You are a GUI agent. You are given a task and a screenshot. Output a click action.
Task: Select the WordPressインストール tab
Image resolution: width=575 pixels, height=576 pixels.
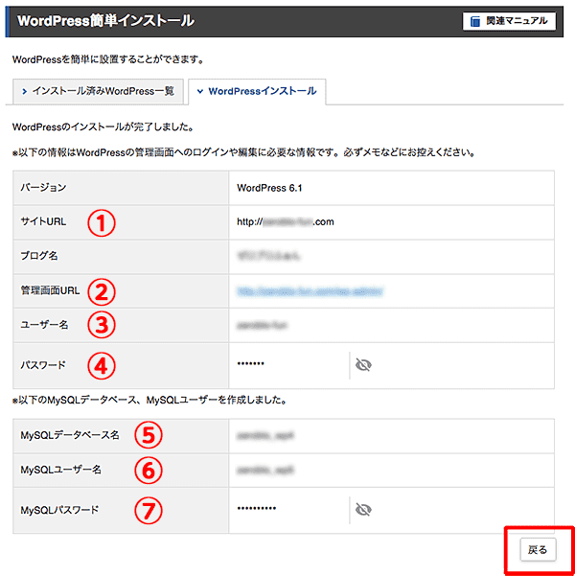coord(257,91)
